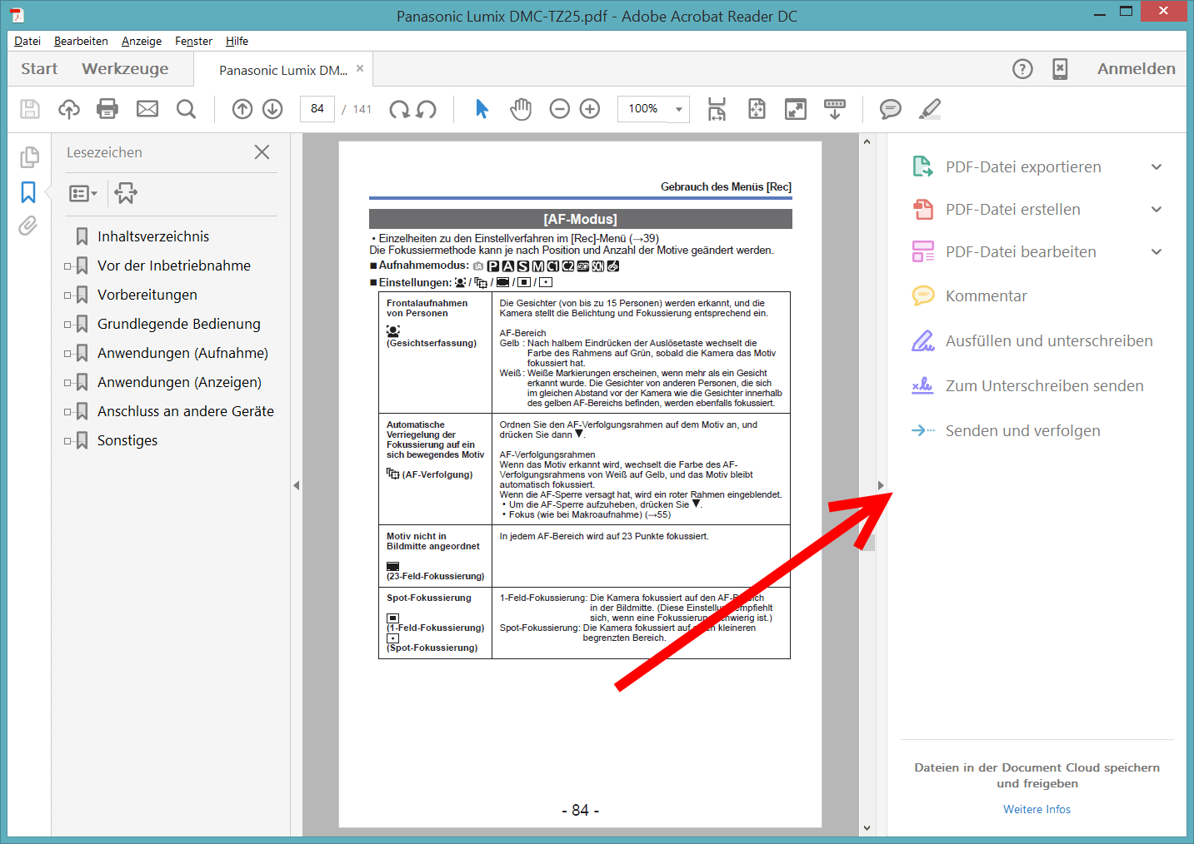Print the document with the printer icon
The width and height of the screenshot is (1194, 844).
tap(107, 109)
